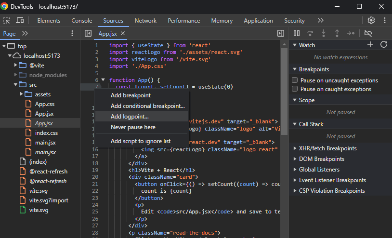Collapse the localhost:5173 node
Screen dimensions: 392x238
click(x=10, y=55)
